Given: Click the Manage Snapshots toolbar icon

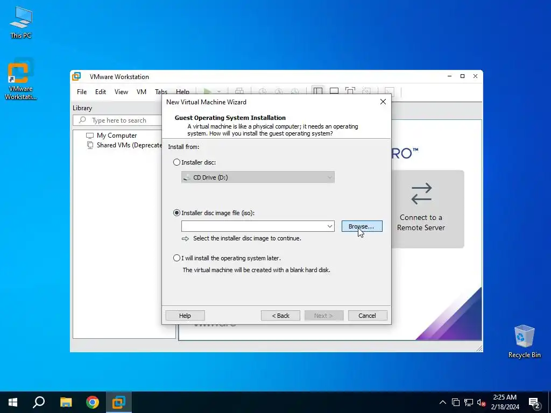Looking at the screenshot, I should (295, 91).
